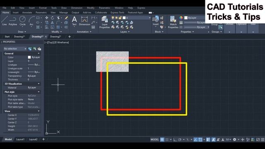Screen dimensions: 265x149
Task: Select the Mirror tool icon
Action: (x=53, y=22)
